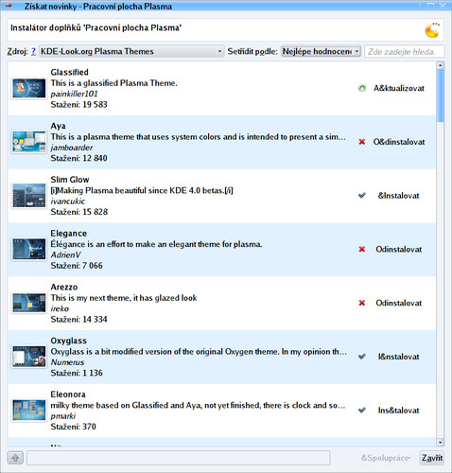Select the Elegance title text
Image resolution: width=452 pixels, height=473 pixels.
click(68, 234)
